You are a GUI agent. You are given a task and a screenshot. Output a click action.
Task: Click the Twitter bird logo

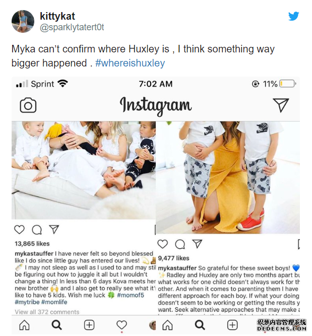pos(294,16)
